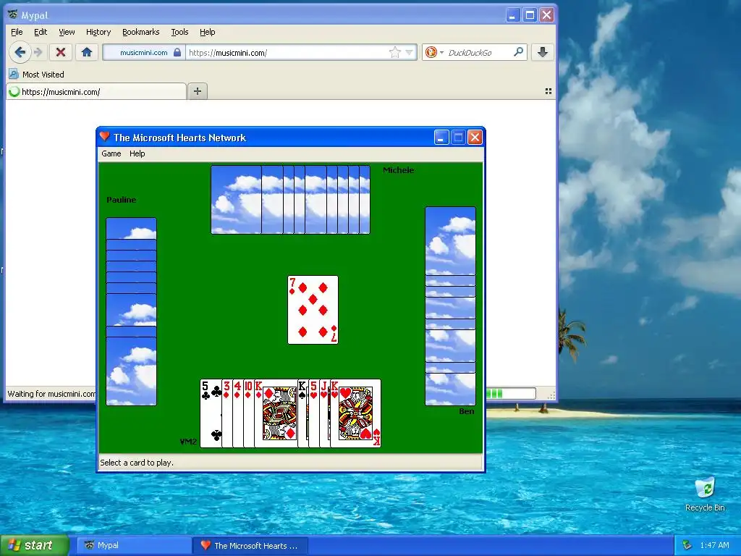Click the forward arrow in Mypal
This screenshot has width=741, height=556.
(x=38, y=52)
